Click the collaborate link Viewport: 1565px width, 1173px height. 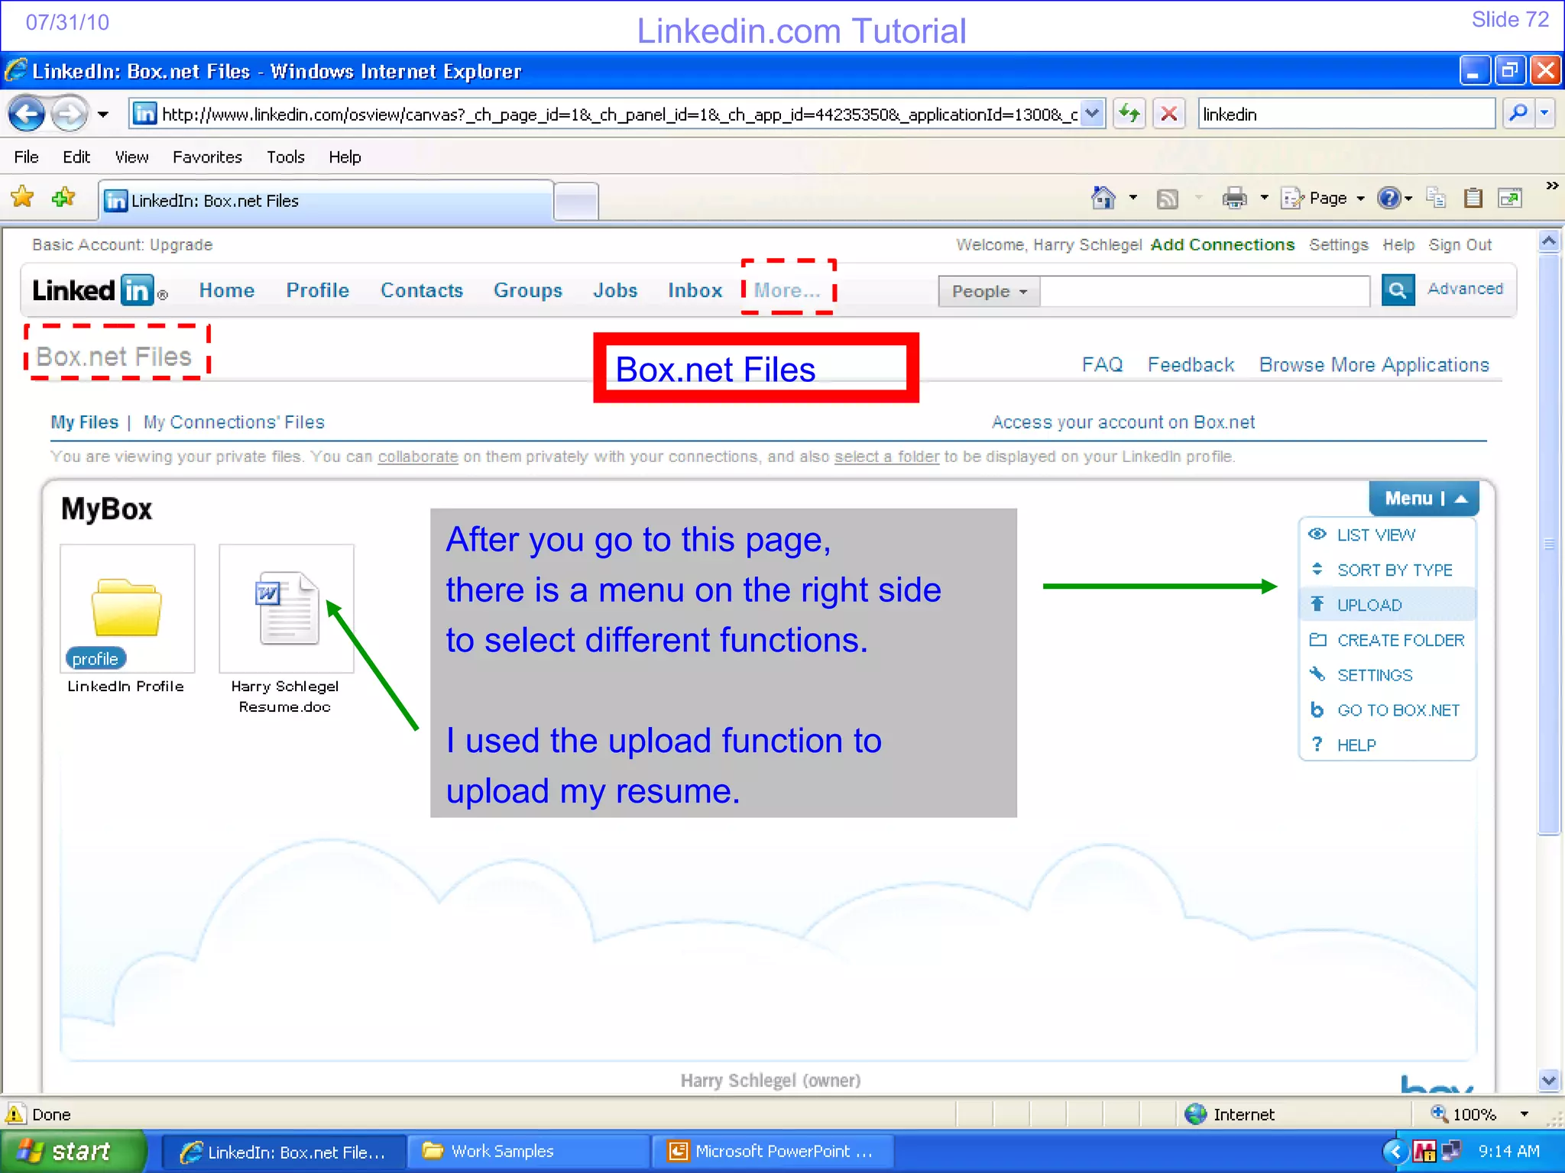point(418,457)
